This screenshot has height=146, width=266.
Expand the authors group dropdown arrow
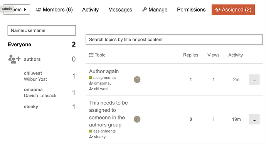point(25,10)
